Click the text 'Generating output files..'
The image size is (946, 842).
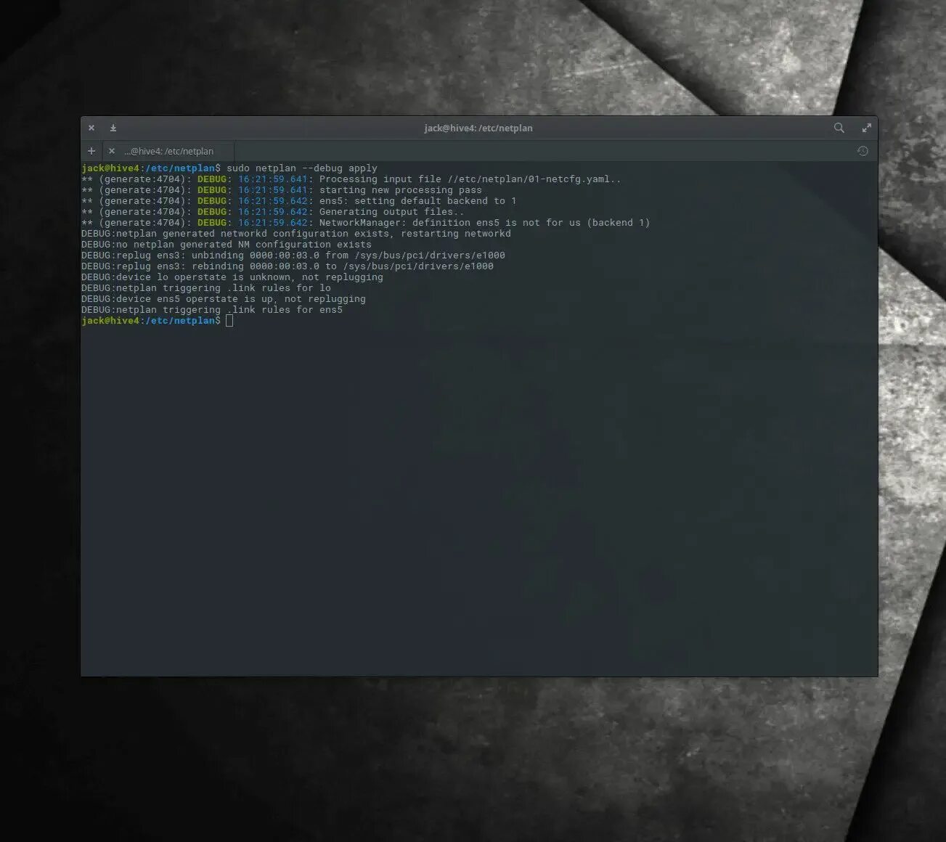[392, 211]
